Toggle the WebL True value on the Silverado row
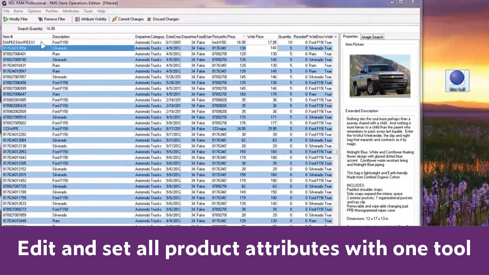 coord(328,48)
